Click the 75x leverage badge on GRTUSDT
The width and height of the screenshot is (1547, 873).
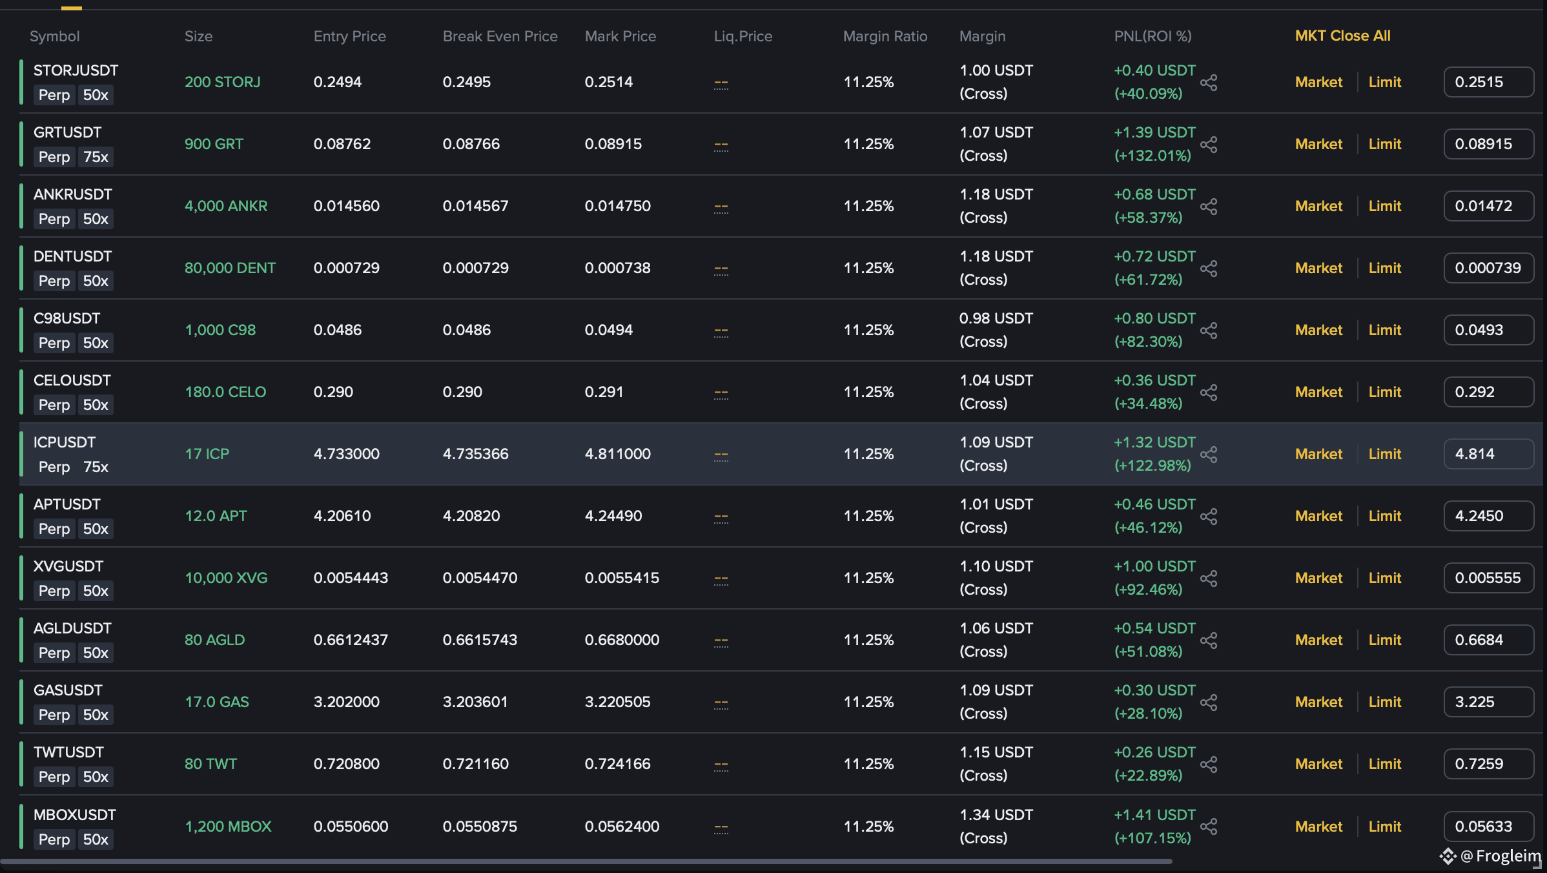96,157
